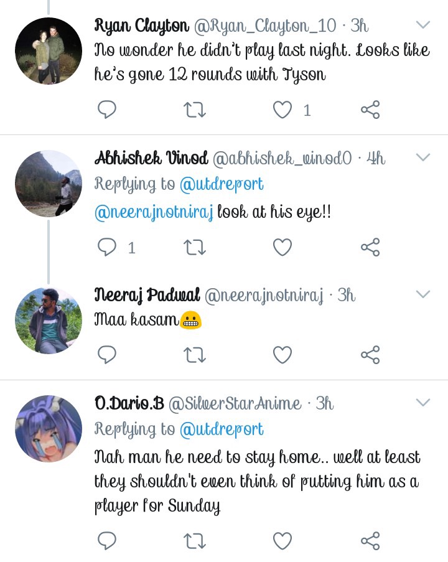Screen dimensions: 448x562
Task: Open O.Dario.B's anime avatar
Action: pyautogui.click(x=49, y=428)
